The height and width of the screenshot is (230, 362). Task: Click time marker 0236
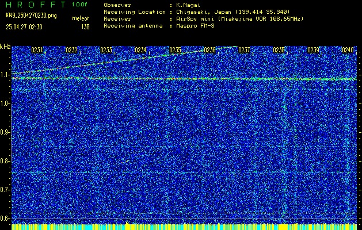pos(209,50)
